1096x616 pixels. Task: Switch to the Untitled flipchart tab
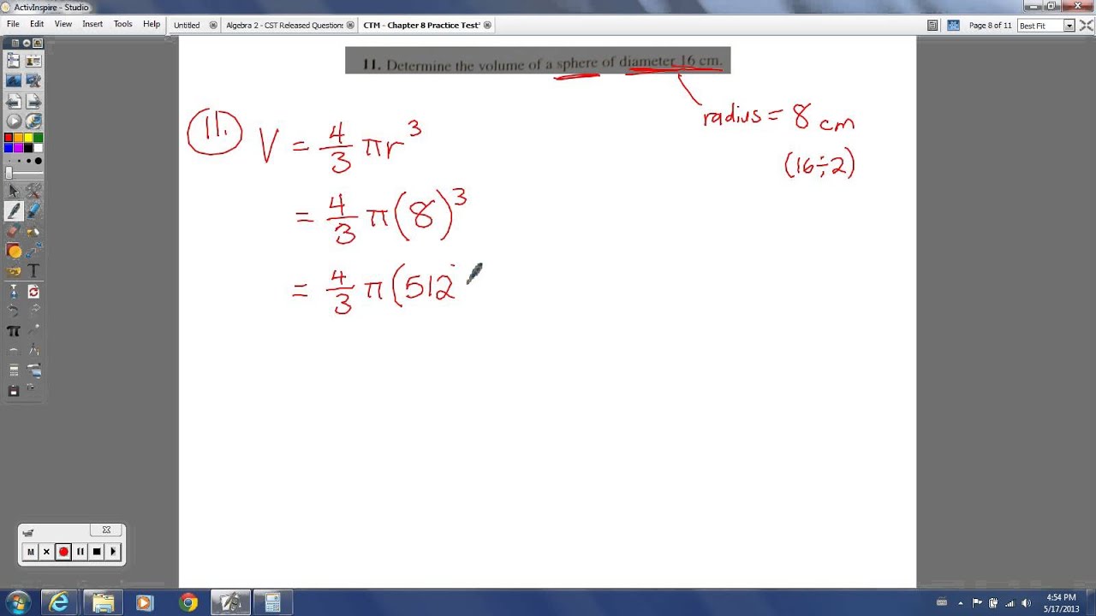tap(187, 26)
